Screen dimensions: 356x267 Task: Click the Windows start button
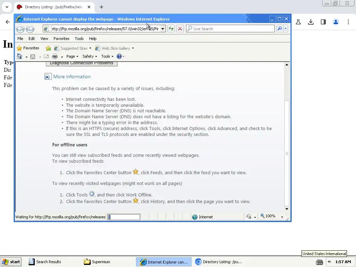(x=11, y=262)
